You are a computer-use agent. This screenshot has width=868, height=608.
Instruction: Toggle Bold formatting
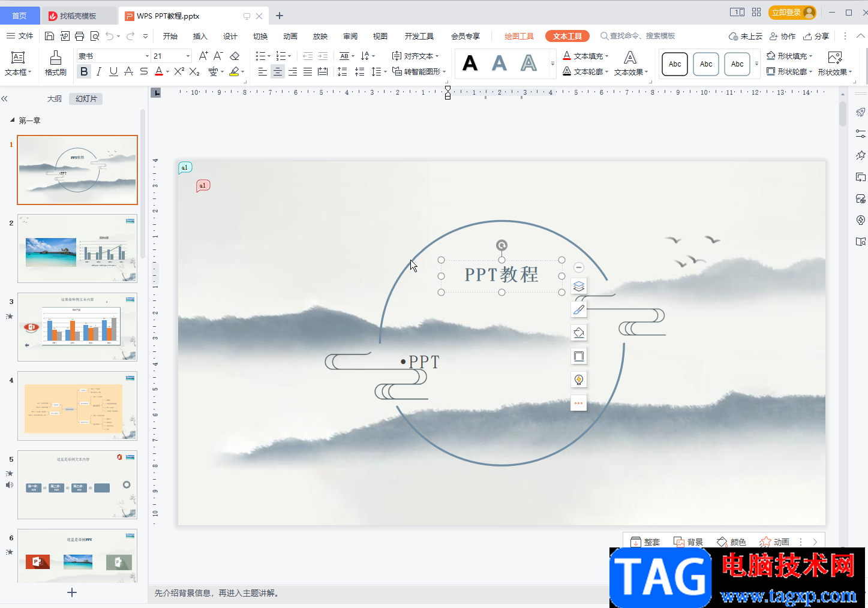point(84,71)
